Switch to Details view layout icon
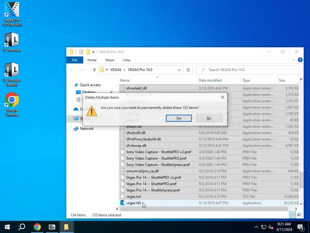 click(x=292, y=215)
